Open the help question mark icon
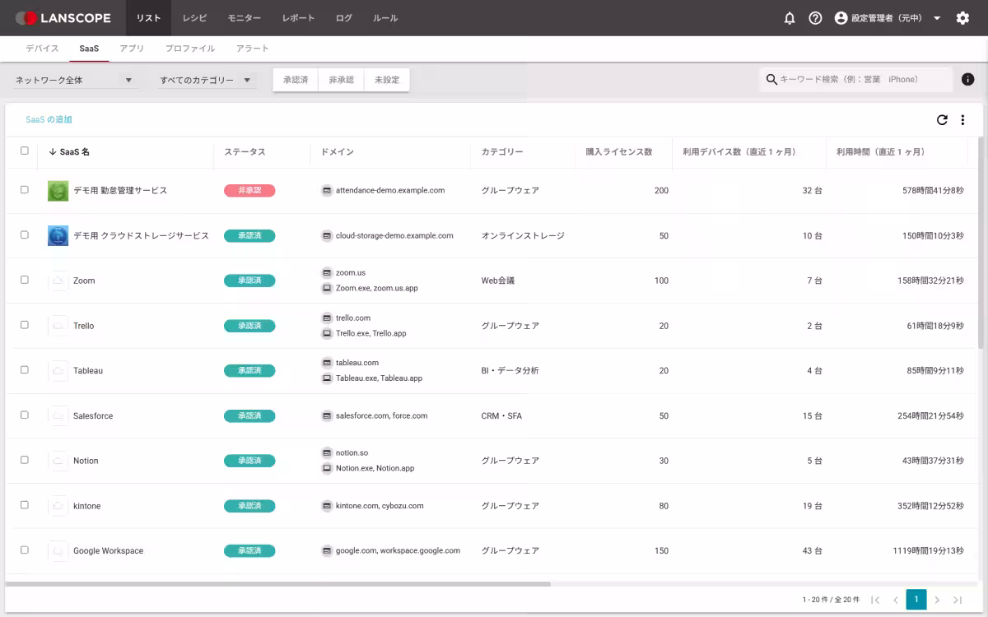The width and height of the screenshot is (988, 617). click(815, 18)
